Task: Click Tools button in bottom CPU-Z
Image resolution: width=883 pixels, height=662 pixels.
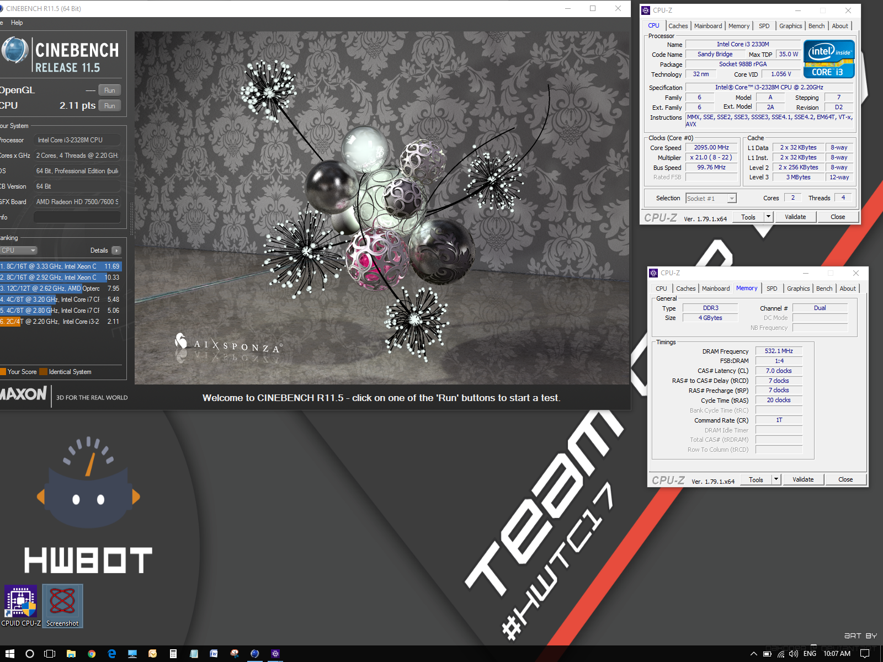Action: [756, 480]
